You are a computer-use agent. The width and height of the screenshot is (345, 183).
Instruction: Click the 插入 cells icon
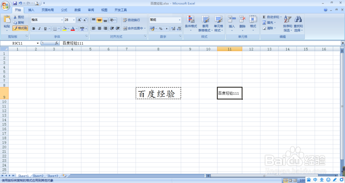point(232,19)
